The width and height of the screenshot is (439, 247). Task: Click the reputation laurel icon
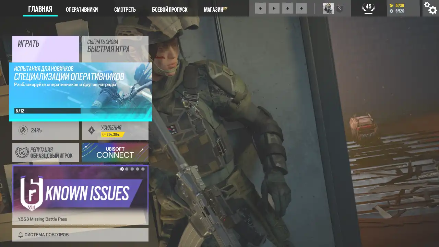pos(22,152)
